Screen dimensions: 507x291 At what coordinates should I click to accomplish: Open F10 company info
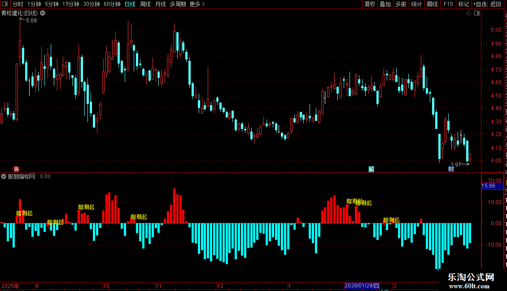point(448,4)
